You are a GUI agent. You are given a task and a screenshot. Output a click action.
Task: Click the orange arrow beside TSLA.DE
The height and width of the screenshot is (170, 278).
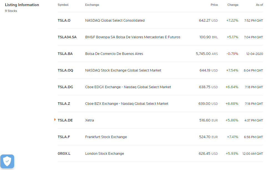[x=55, y=120]
